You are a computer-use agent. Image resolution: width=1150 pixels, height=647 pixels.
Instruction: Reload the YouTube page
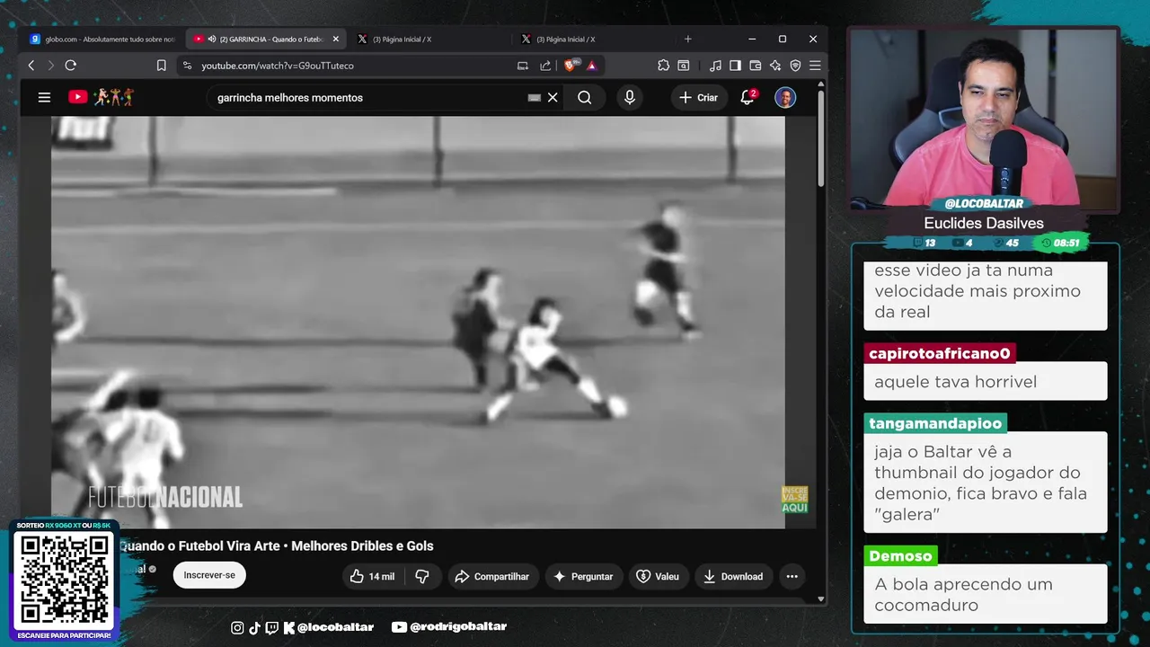(71, 66)
